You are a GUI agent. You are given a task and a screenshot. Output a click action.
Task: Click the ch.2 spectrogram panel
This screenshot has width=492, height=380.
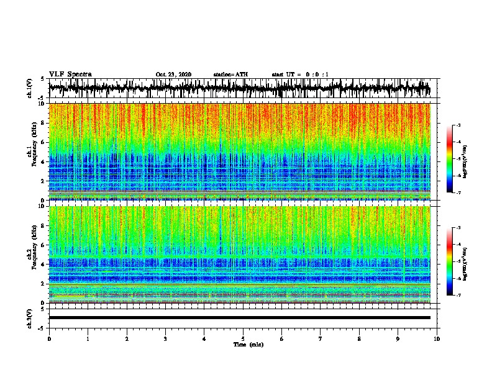pos(240,255)
